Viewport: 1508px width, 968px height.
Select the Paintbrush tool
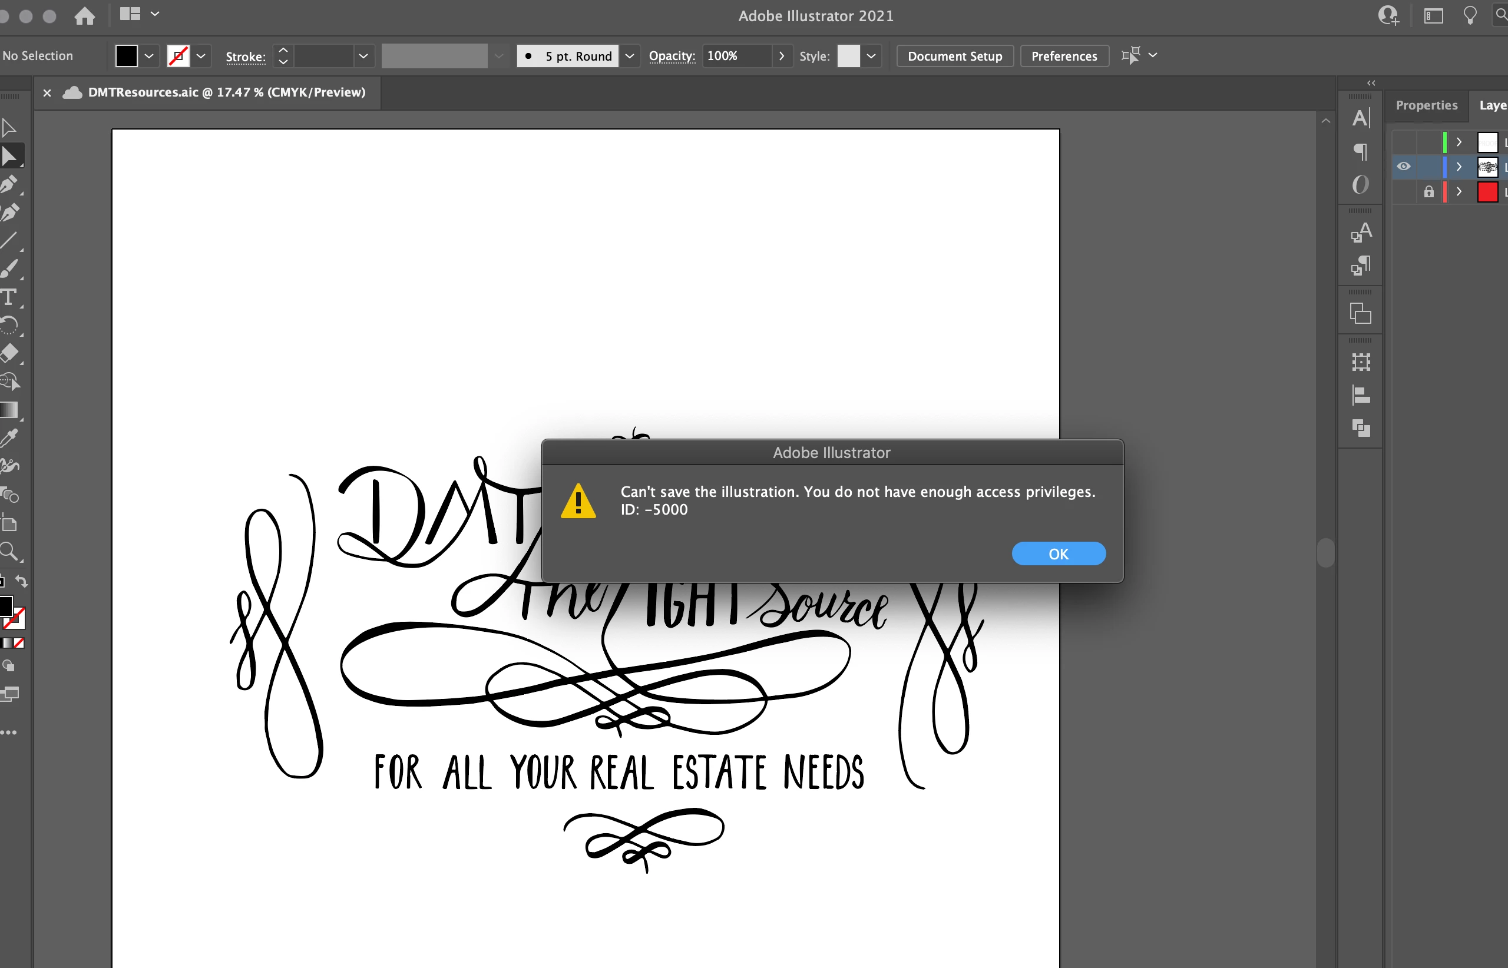pos(9,269)
